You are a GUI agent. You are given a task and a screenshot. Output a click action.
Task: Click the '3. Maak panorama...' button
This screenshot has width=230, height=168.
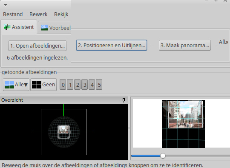click(185, 46)
